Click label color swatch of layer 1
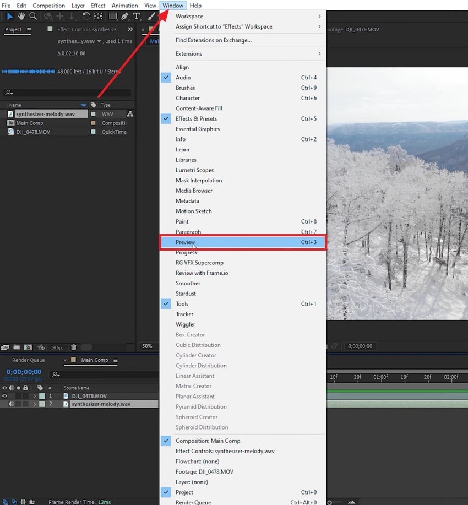This screenshot has width=468, height=505. [x=42, y=396]
